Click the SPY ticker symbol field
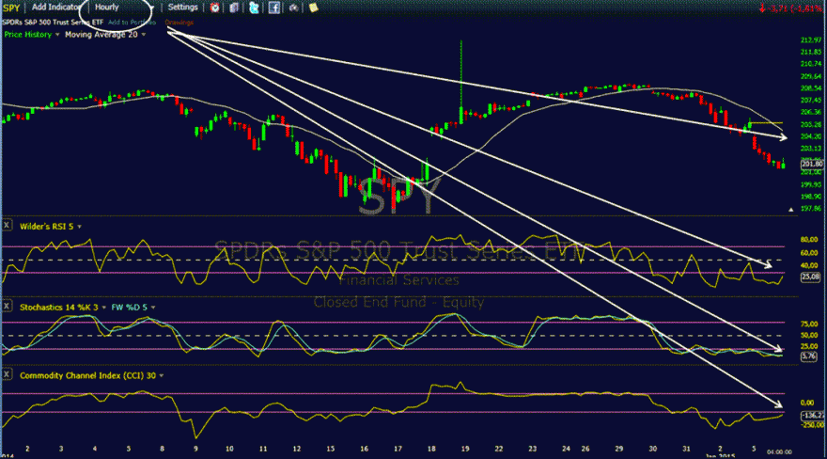Viewport: 827px width, 459px height. (11, 8)
